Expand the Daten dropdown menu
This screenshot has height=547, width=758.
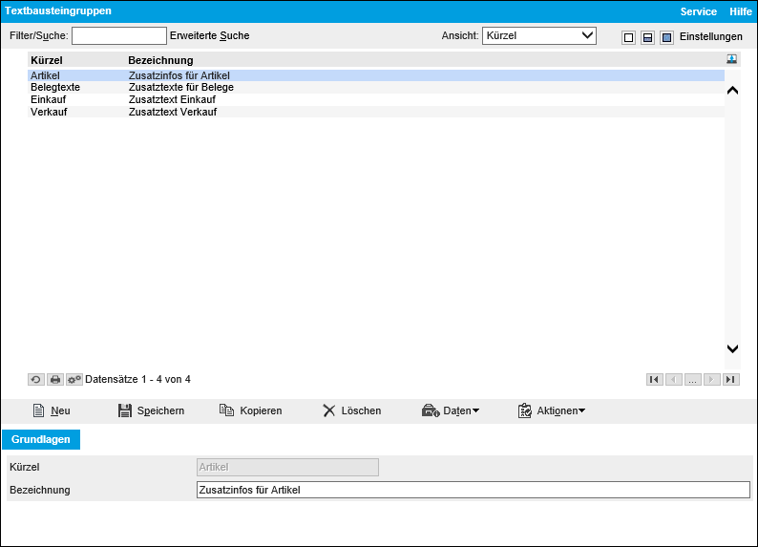(451, 410)
